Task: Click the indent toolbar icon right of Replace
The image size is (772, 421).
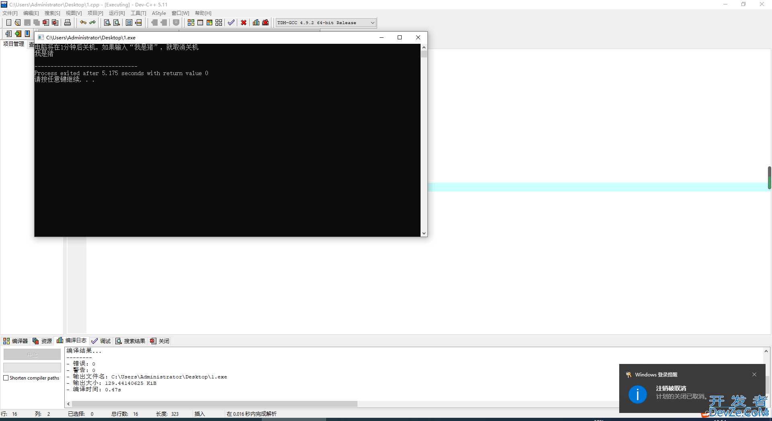Action: [x=129, y=22]
